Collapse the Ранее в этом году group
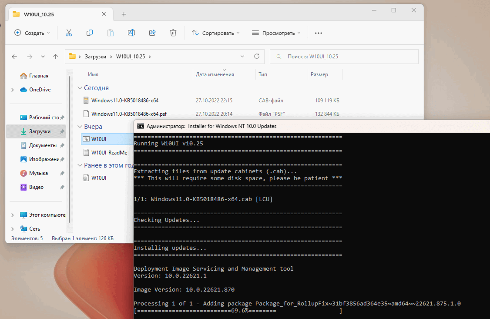 pos(80,165)
